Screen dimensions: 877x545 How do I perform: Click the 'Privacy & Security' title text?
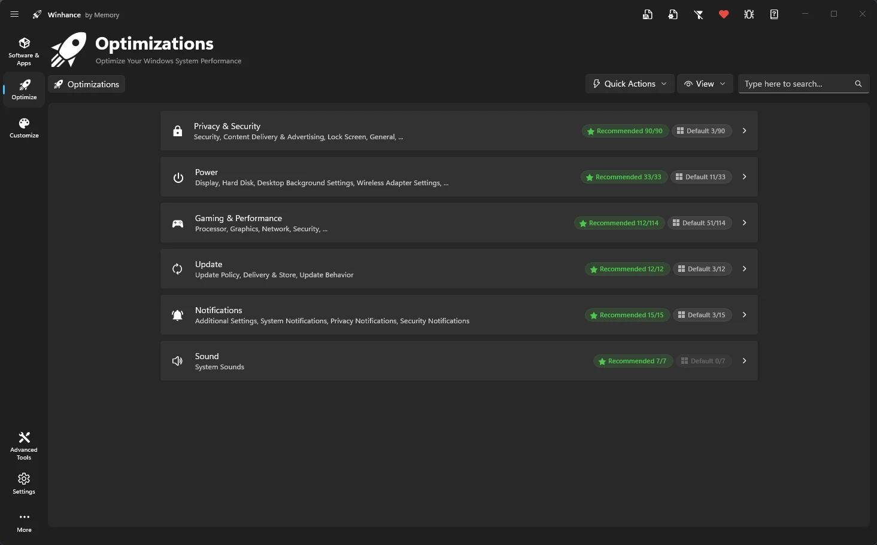tap(227, 126)
